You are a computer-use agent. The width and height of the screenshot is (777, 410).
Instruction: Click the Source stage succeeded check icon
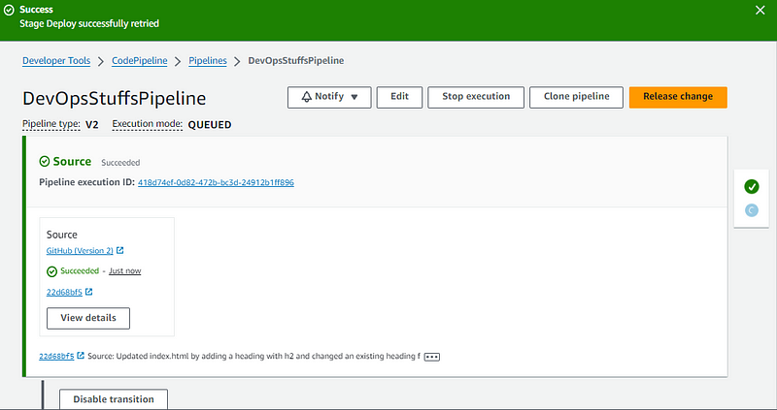[x=45, y=161]
